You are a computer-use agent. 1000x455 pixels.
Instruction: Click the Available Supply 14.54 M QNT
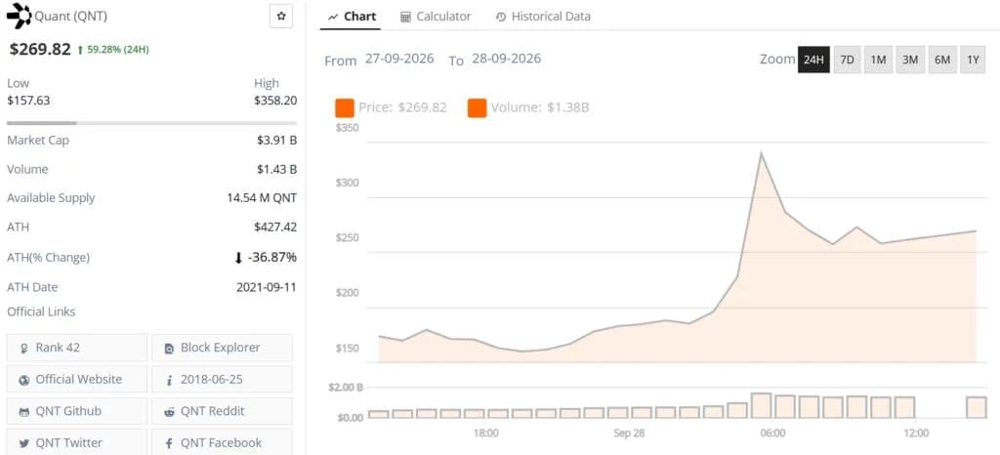pyautogui.click(x=262, y=198)
